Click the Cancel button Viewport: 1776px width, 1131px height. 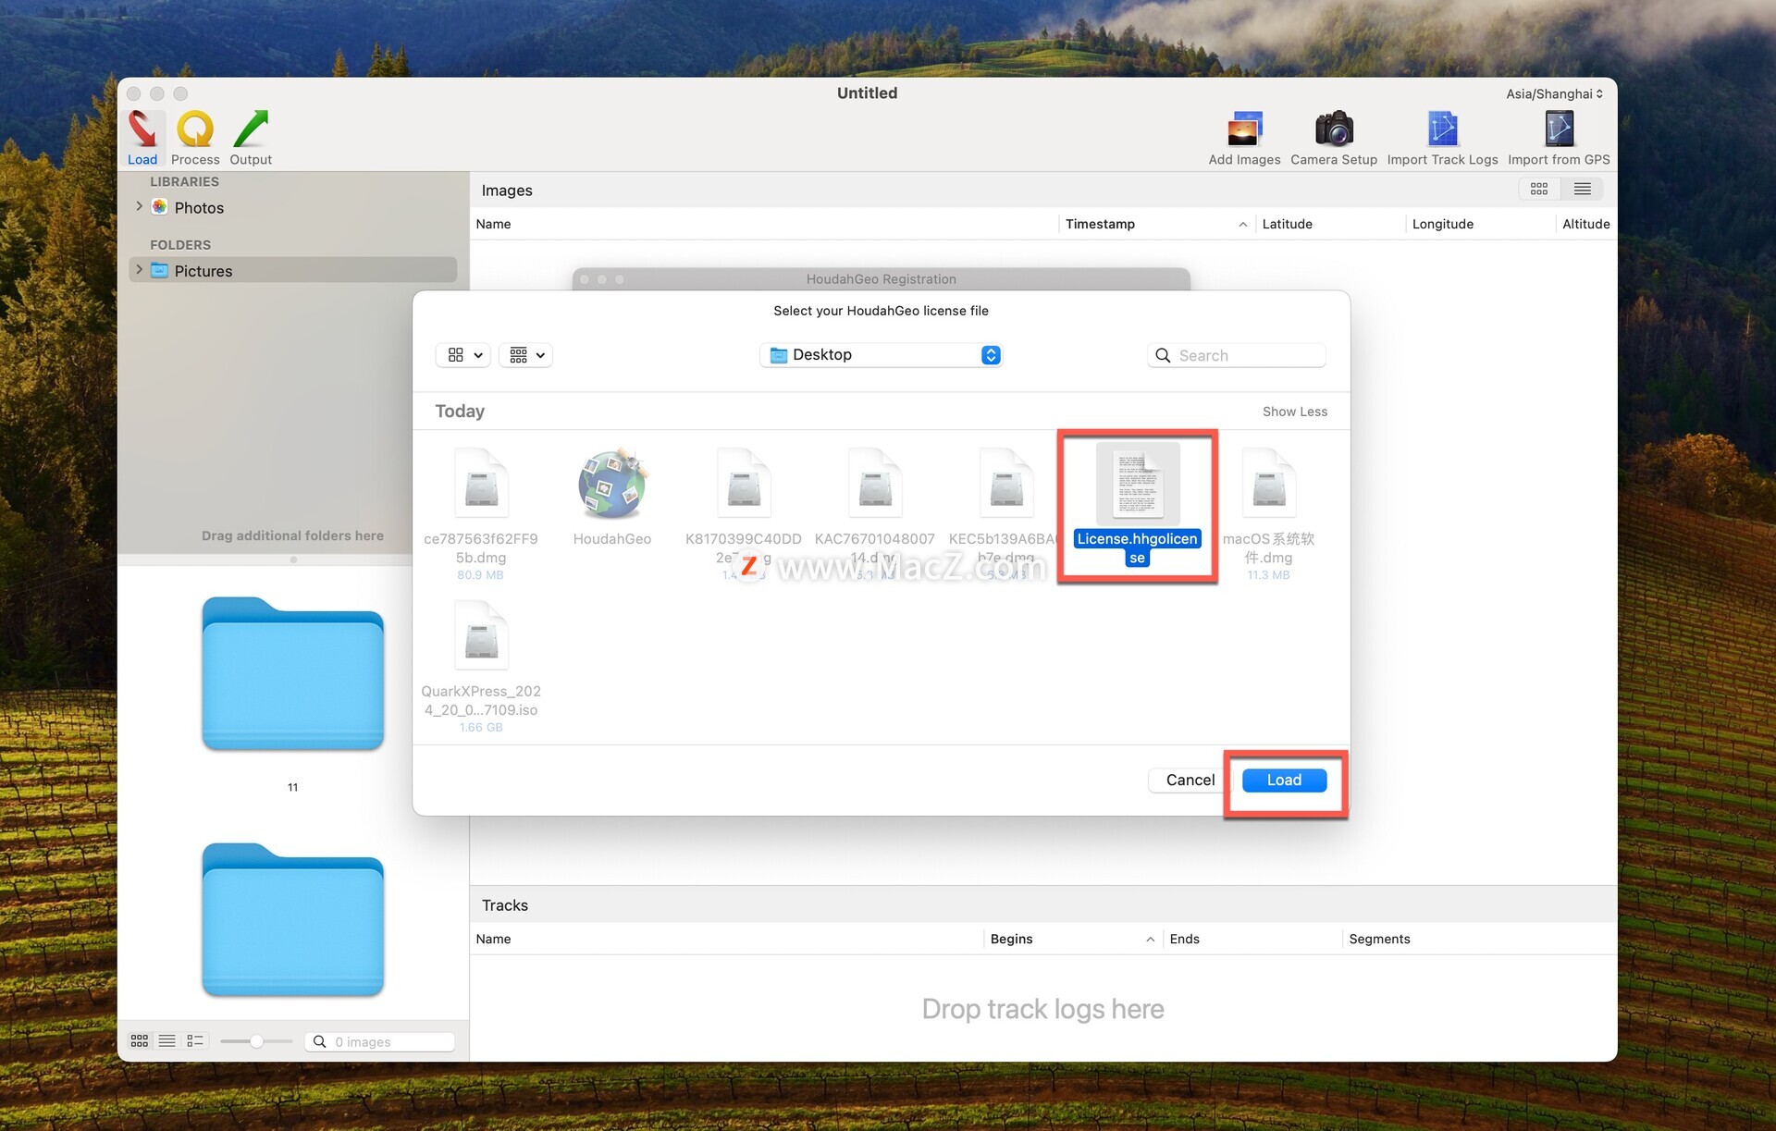pyautogui.click(x=1190, y=780)
